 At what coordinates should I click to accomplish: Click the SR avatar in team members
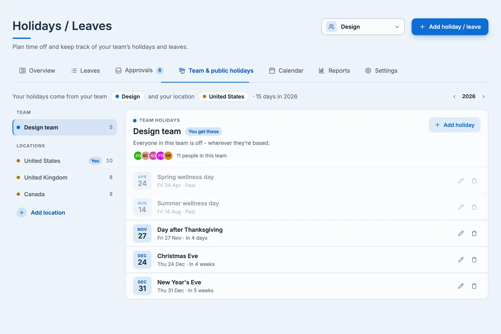click(168, 156)
